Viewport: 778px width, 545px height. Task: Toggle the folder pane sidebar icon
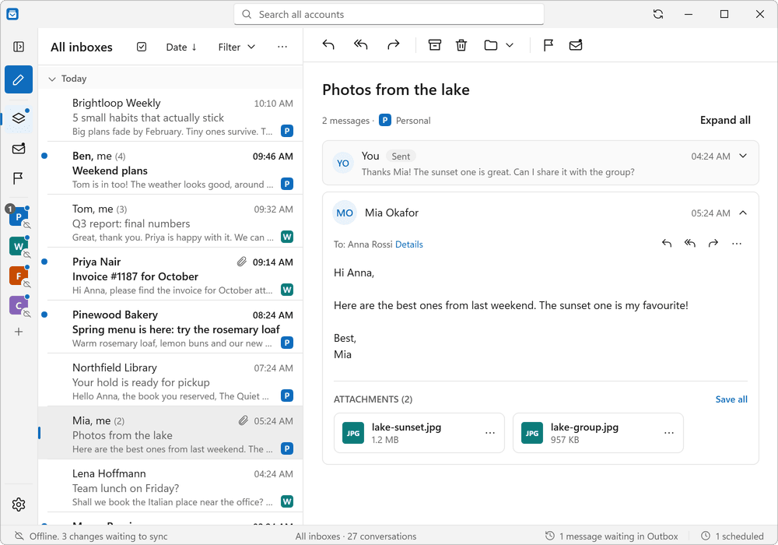click(19, 47)
